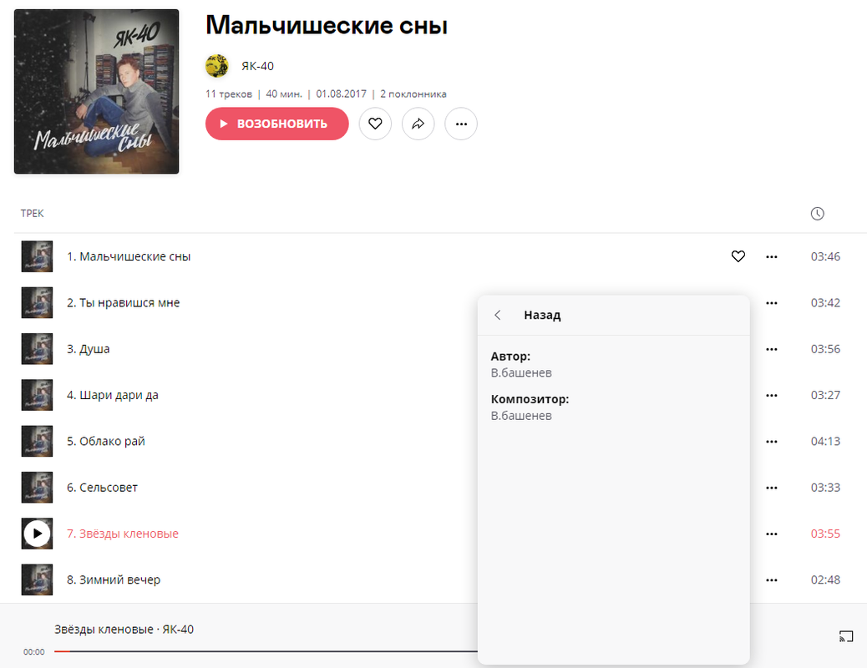This screenshot has width=867, height=668.
Task: Click the cast to device icon
Action: coord(846,636)
